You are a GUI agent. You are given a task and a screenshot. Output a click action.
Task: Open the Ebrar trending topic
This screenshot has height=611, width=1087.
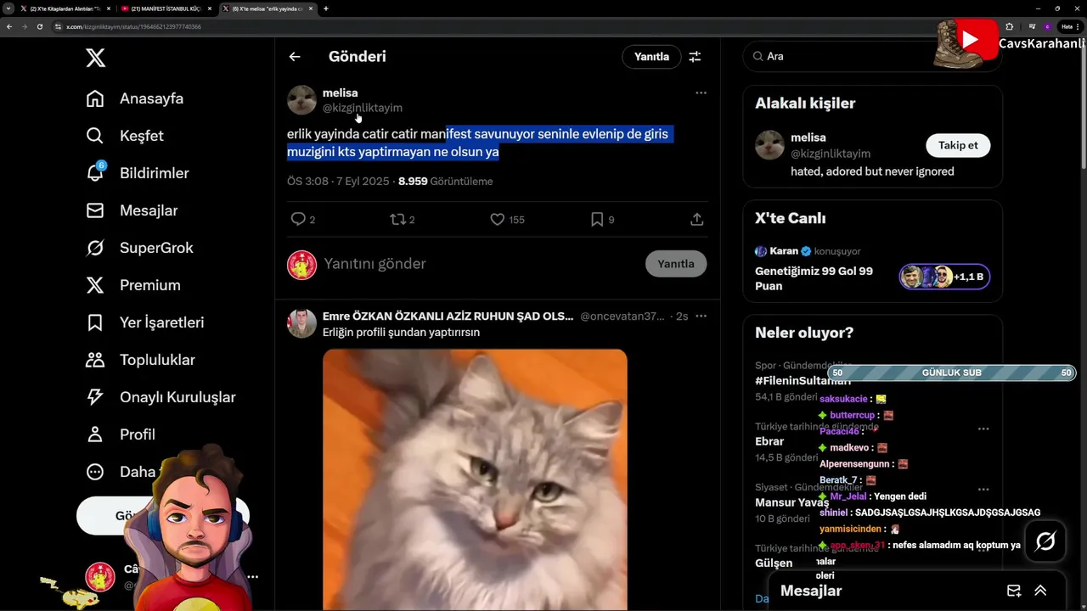[769, 441]
